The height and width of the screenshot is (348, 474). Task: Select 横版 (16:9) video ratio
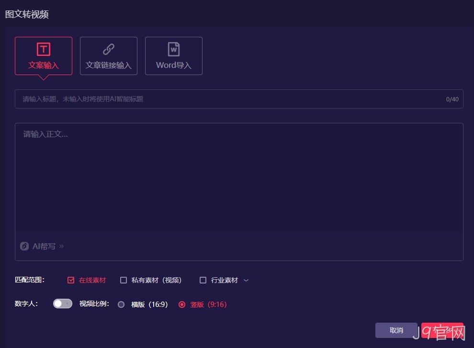(121, 304)
